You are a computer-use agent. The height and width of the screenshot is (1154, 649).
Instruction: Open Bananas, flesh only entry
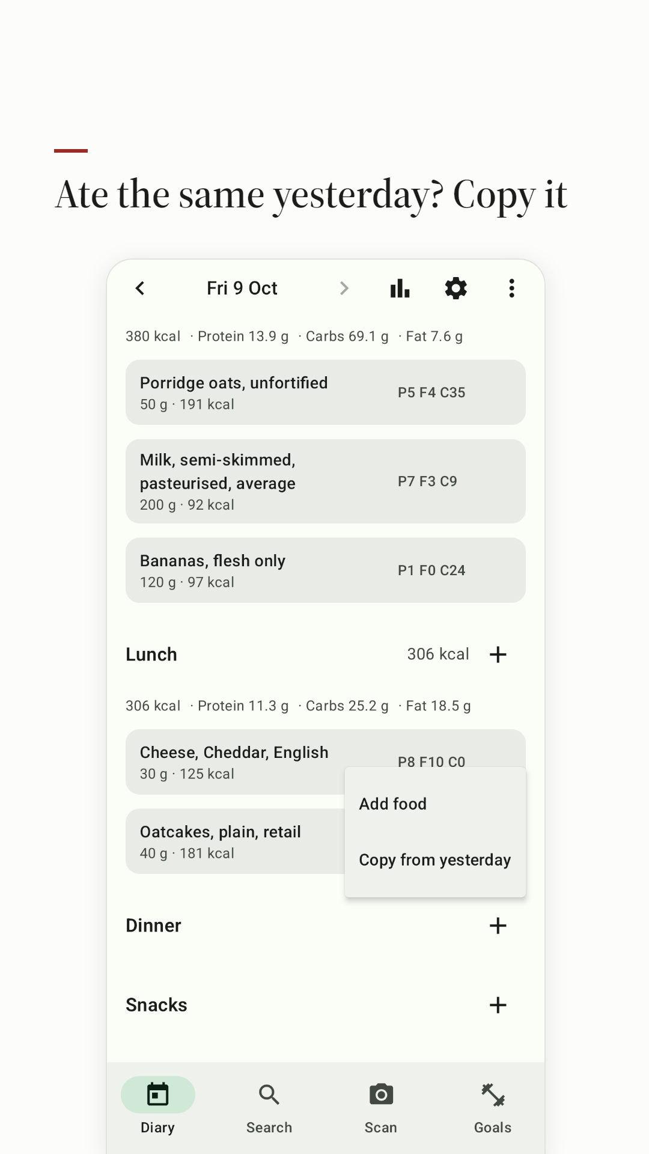point(326,570)
